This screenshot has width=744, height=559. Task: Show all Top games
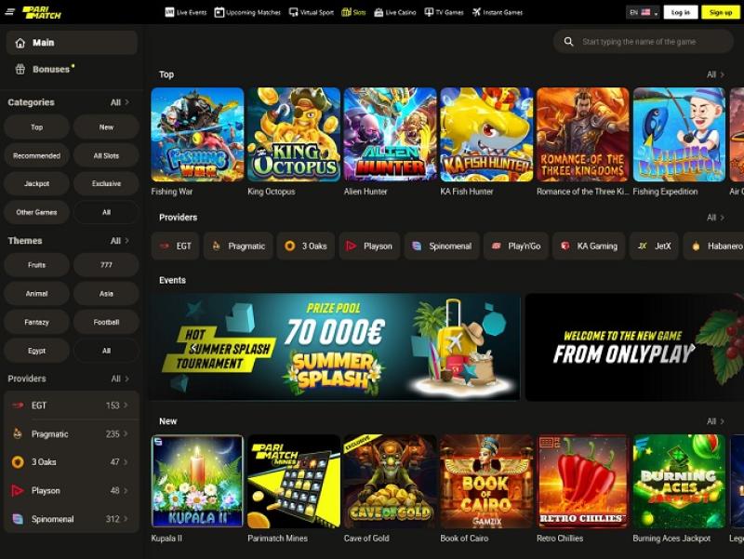pyautogui.click(x=715, y=74)
